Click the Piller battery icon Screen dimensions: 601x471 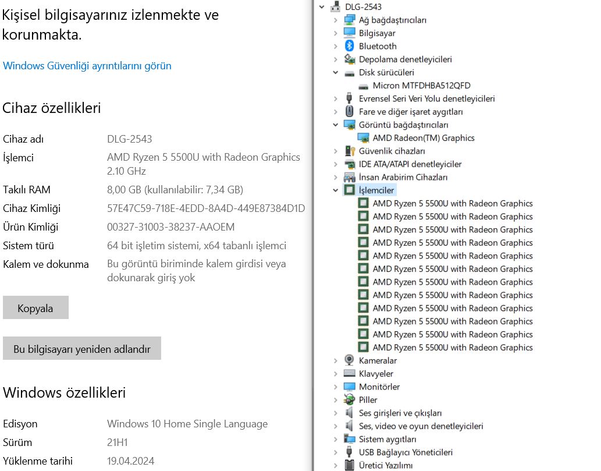(x=349, y=399)
